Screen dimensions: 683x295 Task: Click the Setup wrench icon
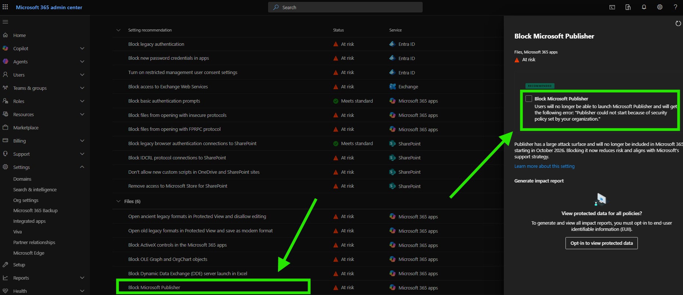point(5,265)
